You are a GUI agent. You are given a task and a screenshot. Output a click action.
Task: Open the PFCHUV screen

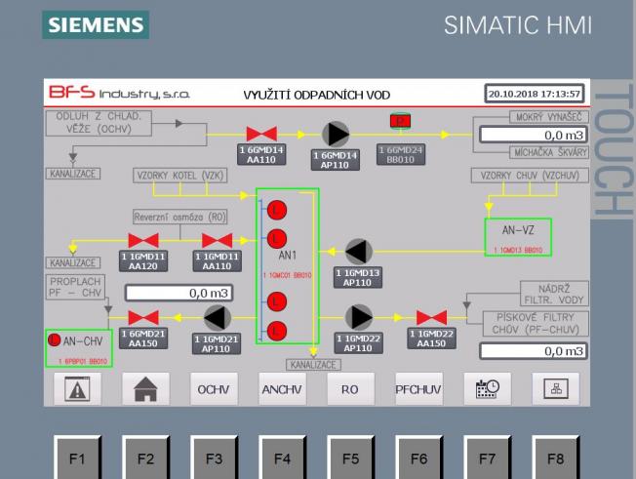point(418,389)
